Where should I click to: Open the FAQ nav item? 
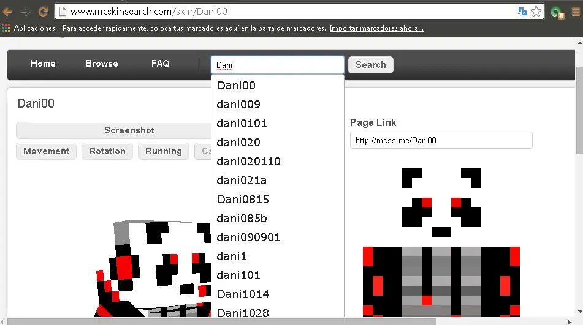160,64
